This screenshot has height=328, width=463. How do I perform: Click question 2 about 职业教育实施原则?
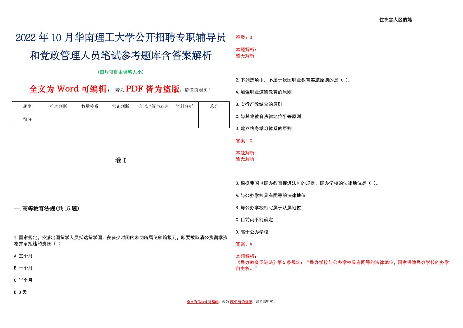click(x=293, y=80)
